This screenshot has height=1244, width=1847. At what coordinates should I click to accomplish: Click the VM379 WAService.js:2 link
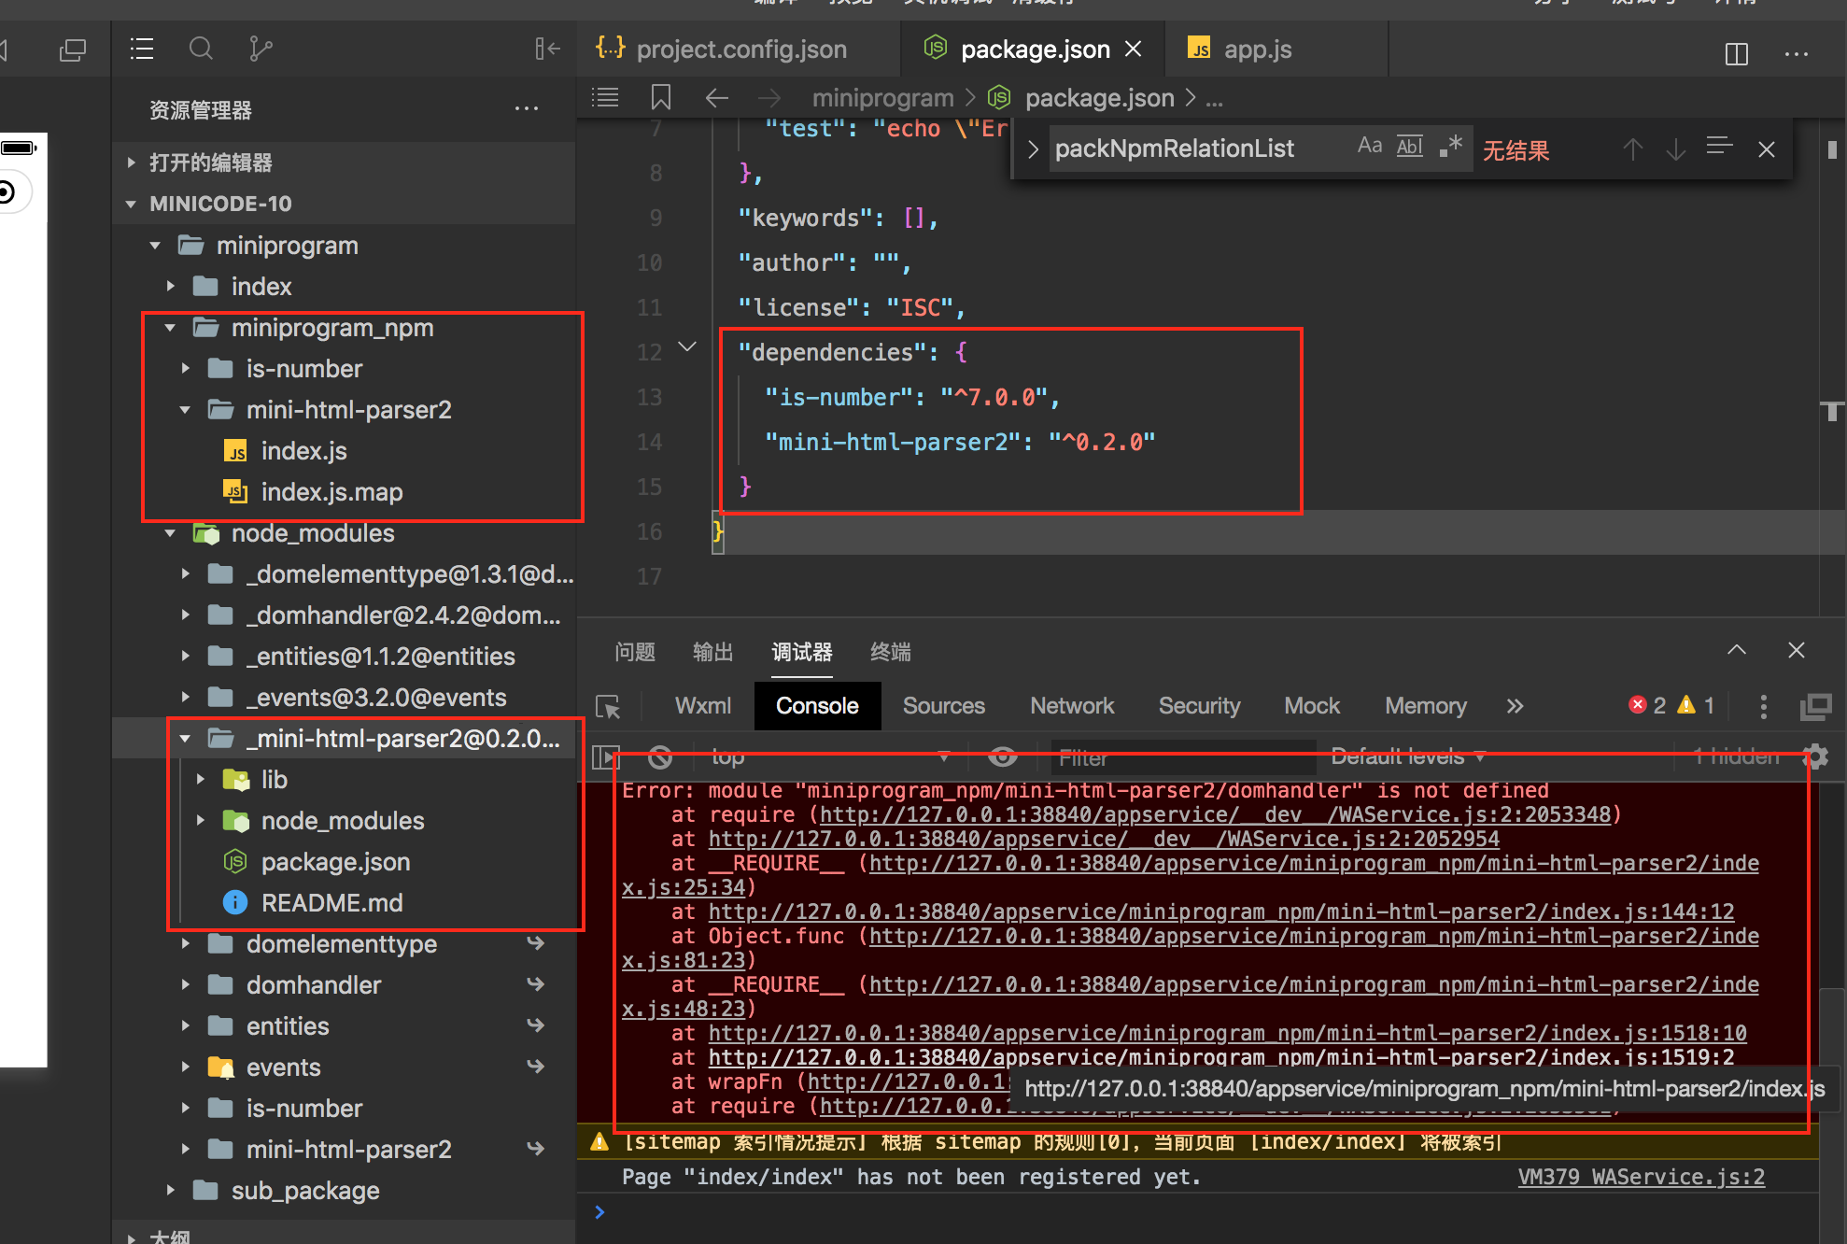coord(1641,1177)
